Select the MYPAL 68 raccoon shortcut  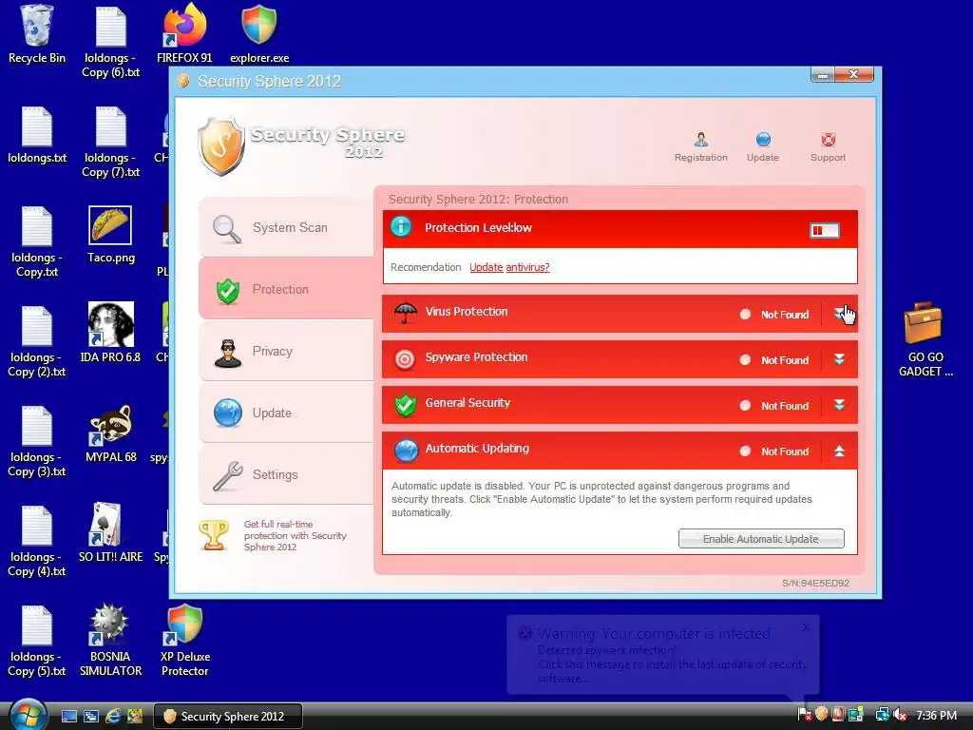click(x=110, y=433)
